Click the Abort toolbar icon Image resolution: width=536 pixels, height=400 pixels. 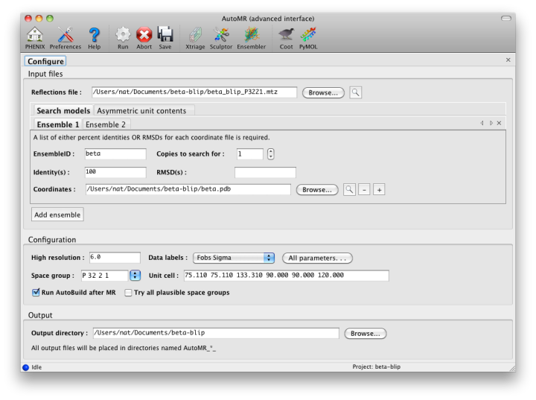coord(144,35)
